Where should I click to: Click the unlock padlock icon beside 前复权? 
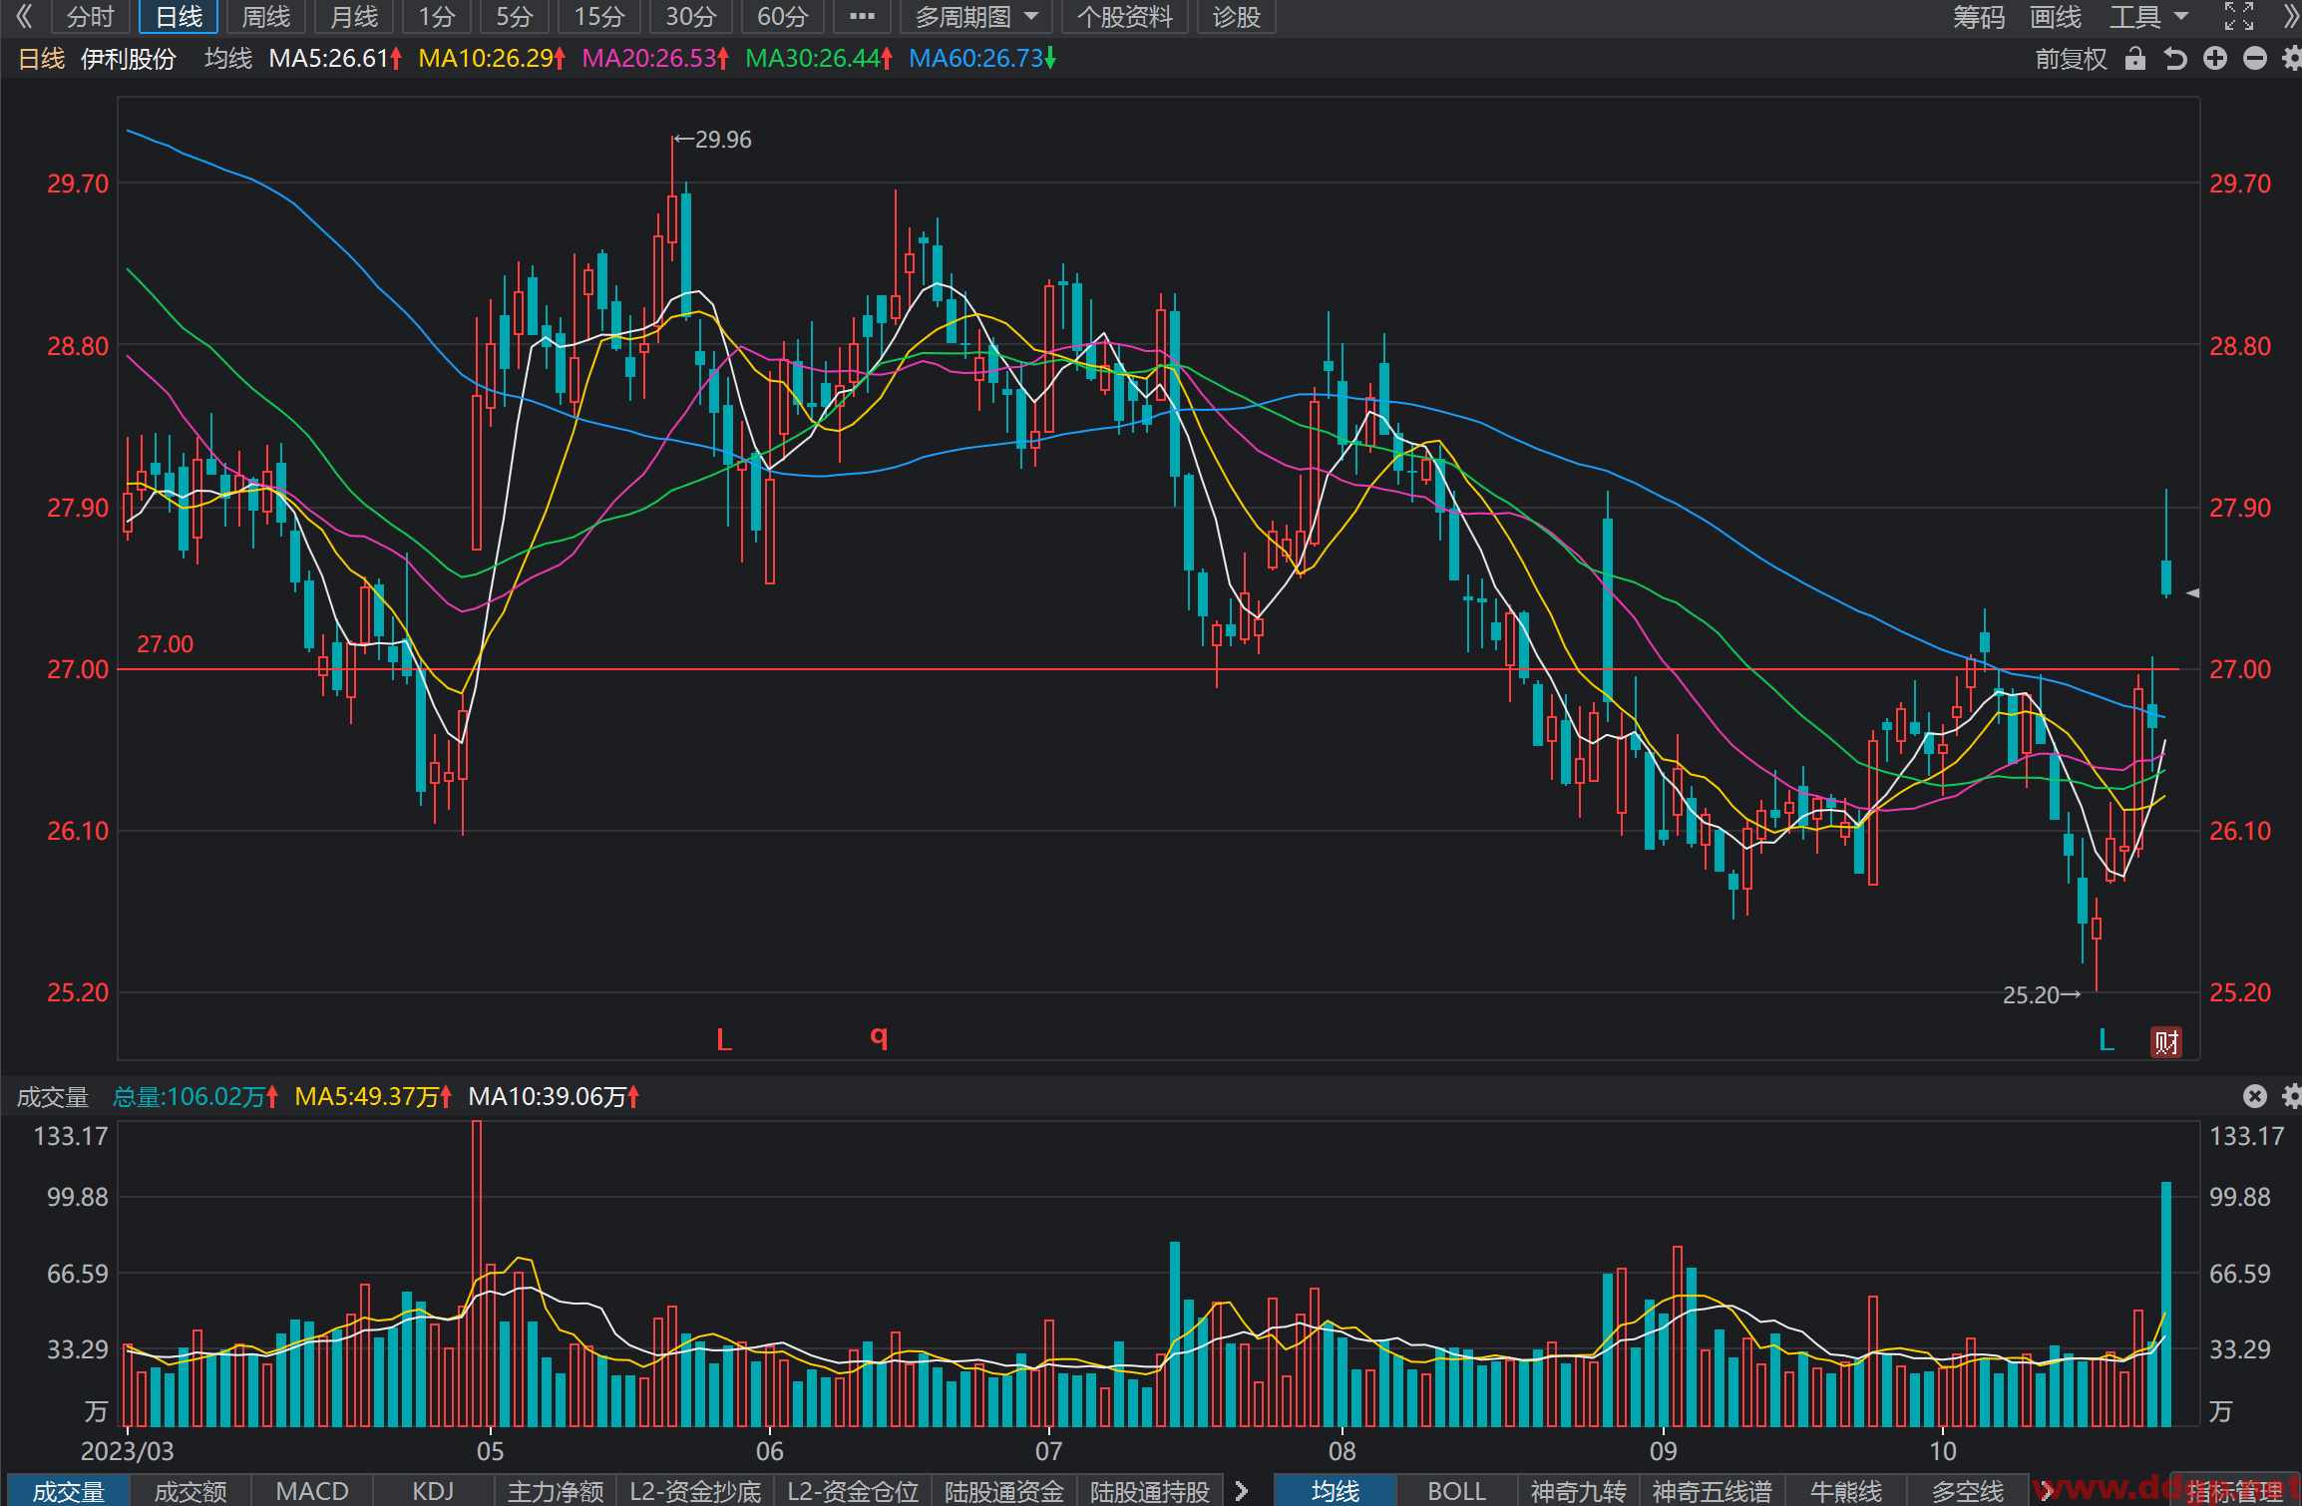(2134, 59)
